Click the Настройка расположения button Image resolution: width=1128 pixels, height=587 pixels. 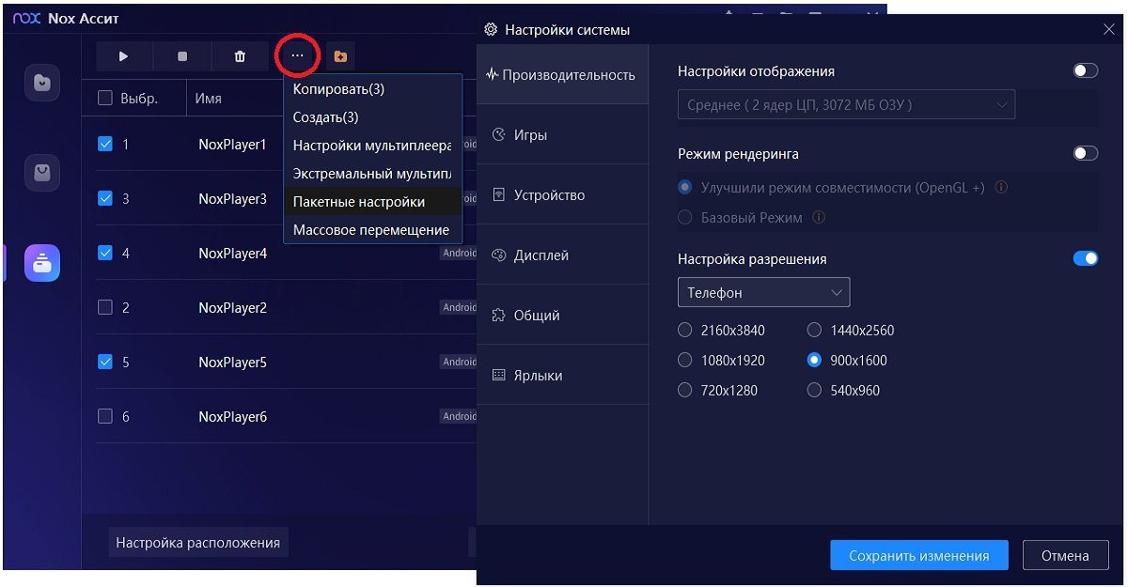198,542
